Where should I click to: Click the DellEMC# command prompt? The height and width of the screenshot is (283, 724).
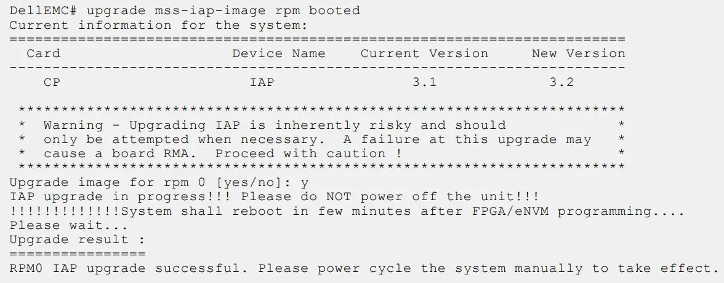pyautogui.click(x=43, y=10)
